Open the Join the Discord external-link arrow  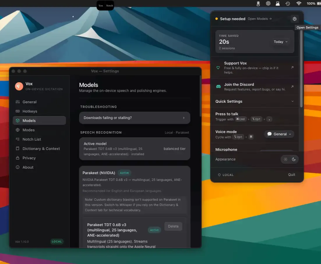[x=292, y=87]
